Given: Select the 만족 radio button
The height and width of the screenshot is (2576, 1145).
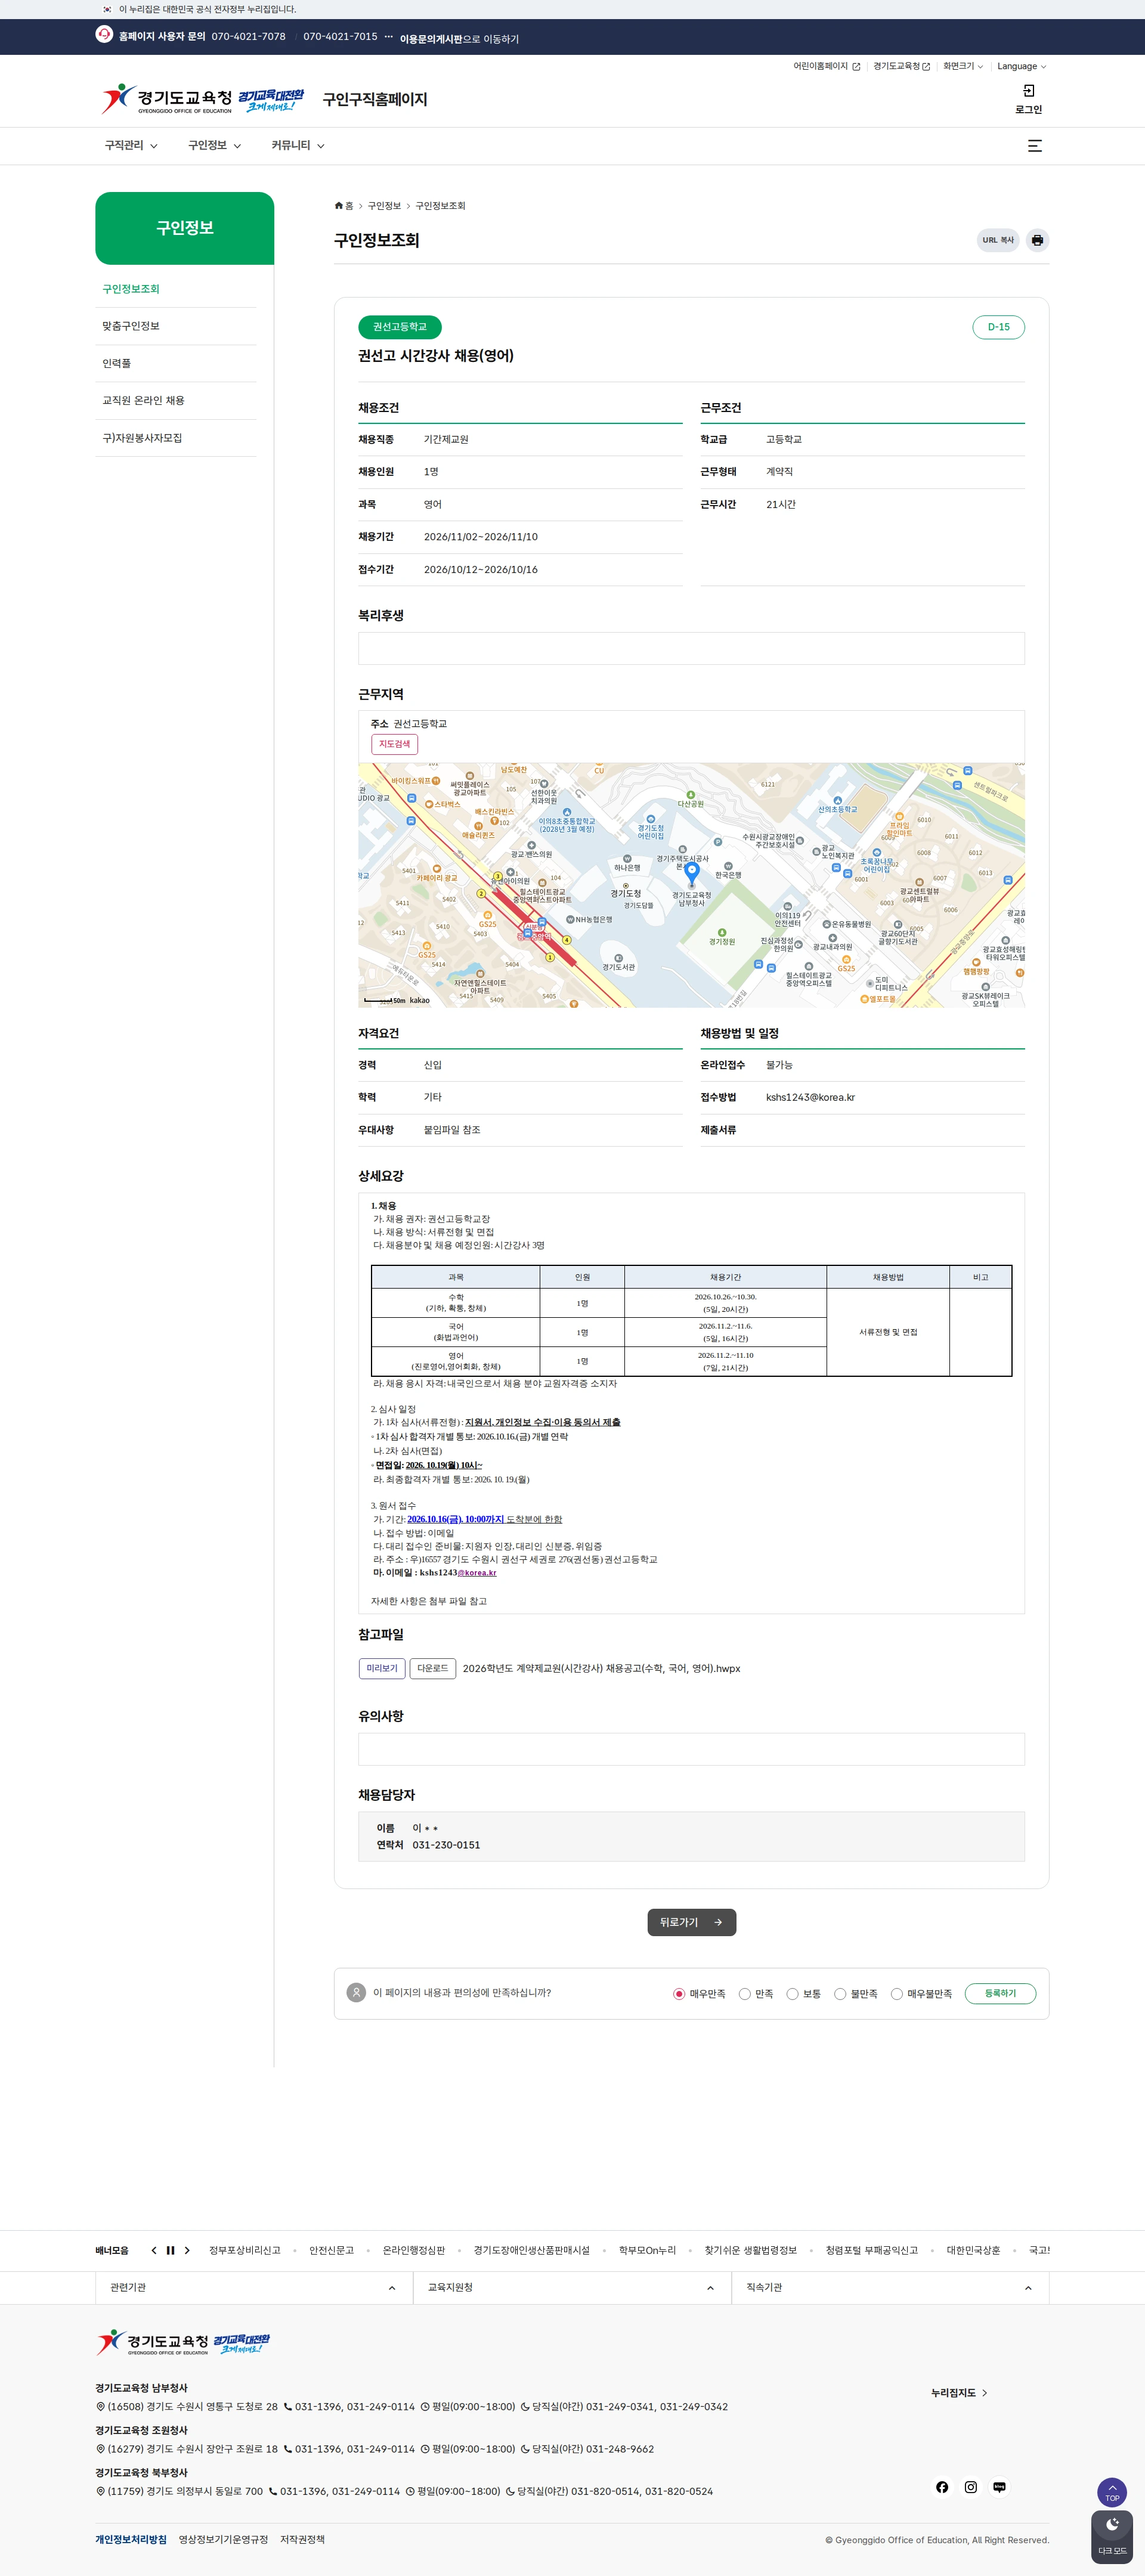Looking at the screenshot, I should tap(744, 1993).
